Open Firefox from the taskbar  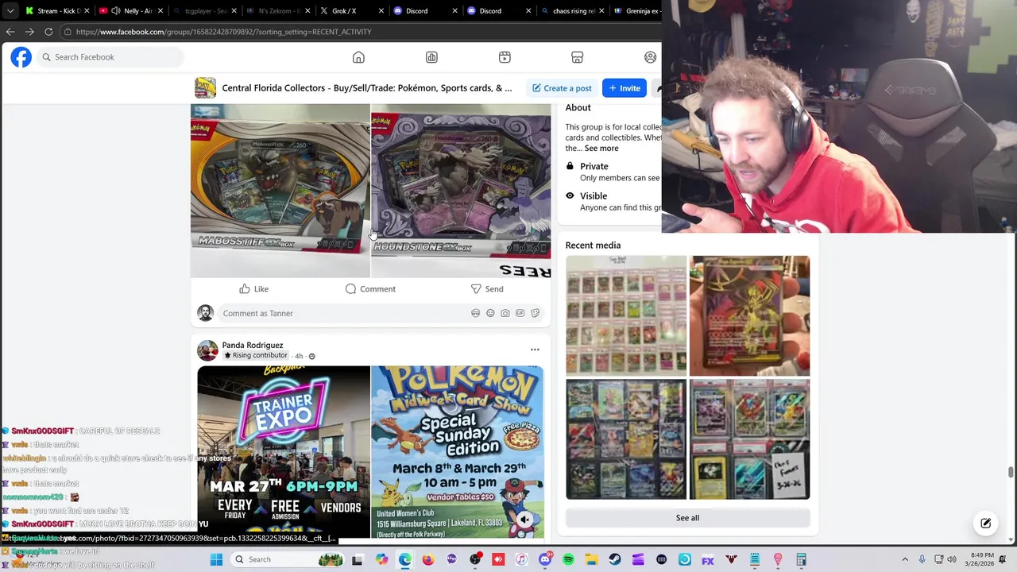click(428, 559)
